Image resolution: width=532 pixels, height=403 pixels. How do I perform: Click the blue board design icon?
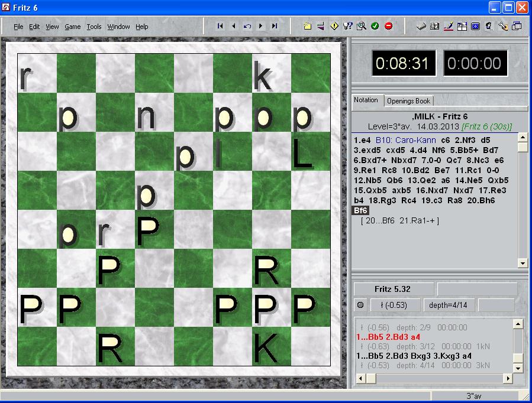tap(475, 26)
